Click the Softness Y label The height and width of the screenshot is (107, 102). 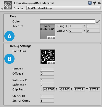pos(20,85)
